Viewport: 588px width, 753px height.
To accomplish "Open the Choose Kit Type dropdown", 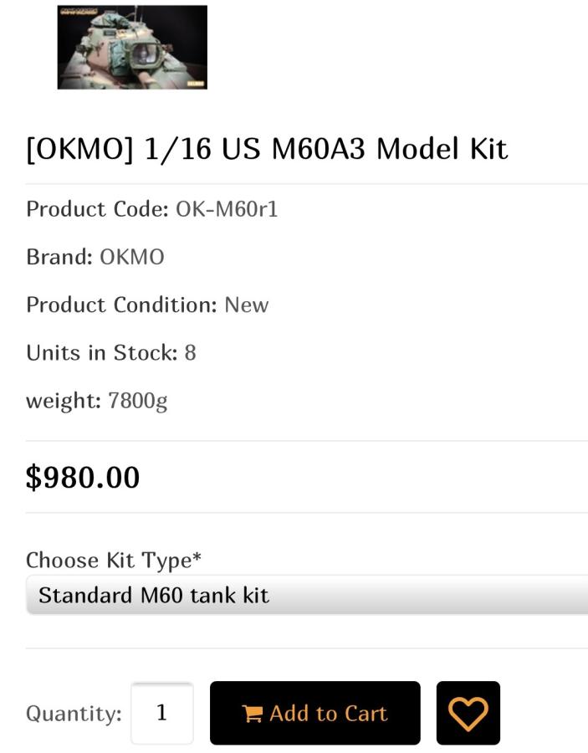I will [306, 595].
